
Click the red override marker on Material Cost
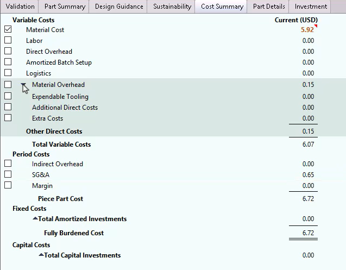(315, 27)
